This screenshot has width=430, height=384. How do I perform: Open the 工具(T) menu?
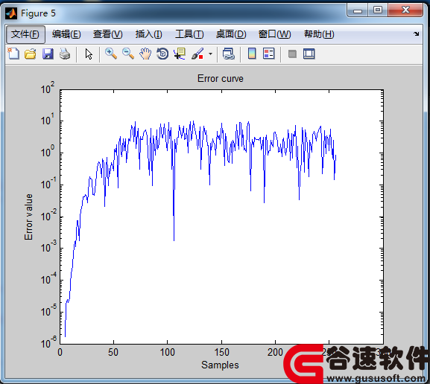[x=189, y=34]
